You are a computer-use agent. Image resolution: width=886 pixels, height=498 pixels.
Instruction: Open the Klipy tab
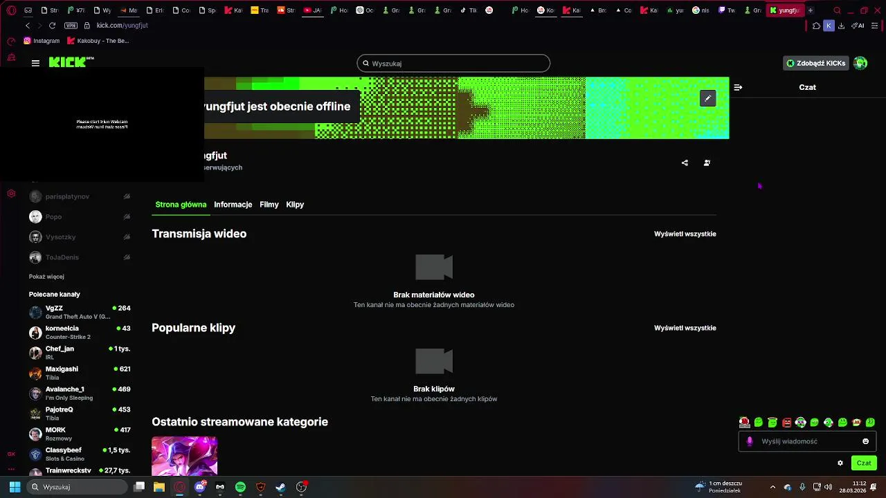[x=295, y=205]
